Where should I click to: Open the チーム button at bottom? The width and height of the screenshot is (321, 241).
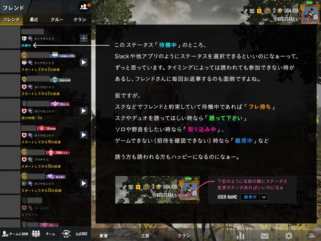pyautogui.click(x=46, y=233)
